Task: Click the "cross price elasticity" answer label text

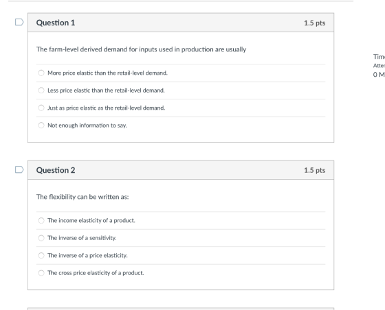Action: click(96, 273)
